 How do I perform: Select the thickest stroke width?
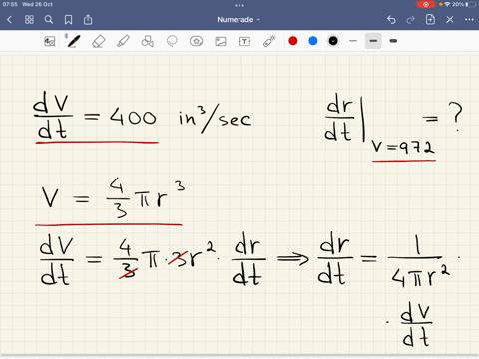click(x=393, y=41)
